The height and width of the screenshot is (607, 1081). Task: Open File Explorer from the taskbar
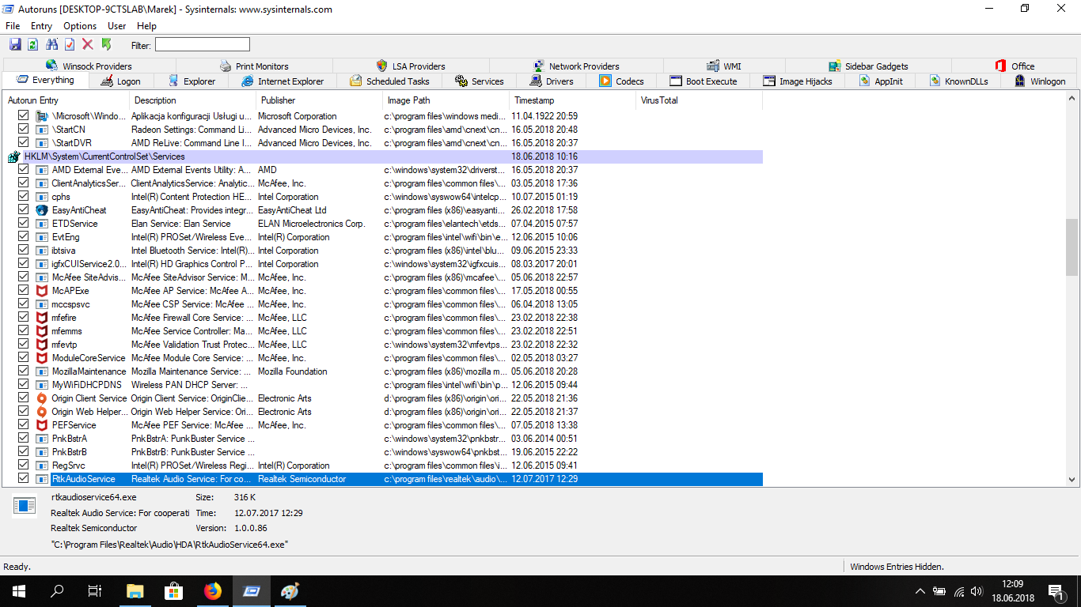point(135,591)
